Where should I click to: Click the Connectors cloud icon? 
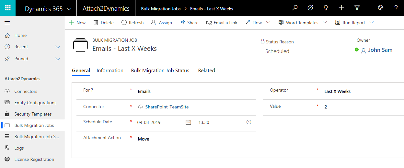coord(7,91)
